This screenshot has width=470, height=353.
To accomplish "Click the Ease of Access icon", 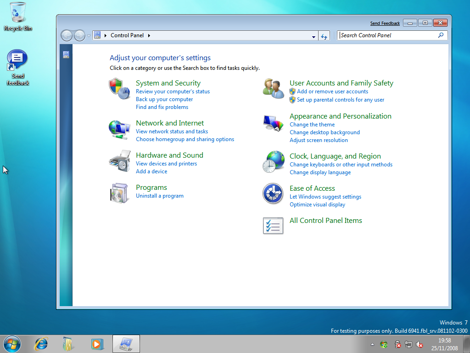I will [x=273, y=194].
